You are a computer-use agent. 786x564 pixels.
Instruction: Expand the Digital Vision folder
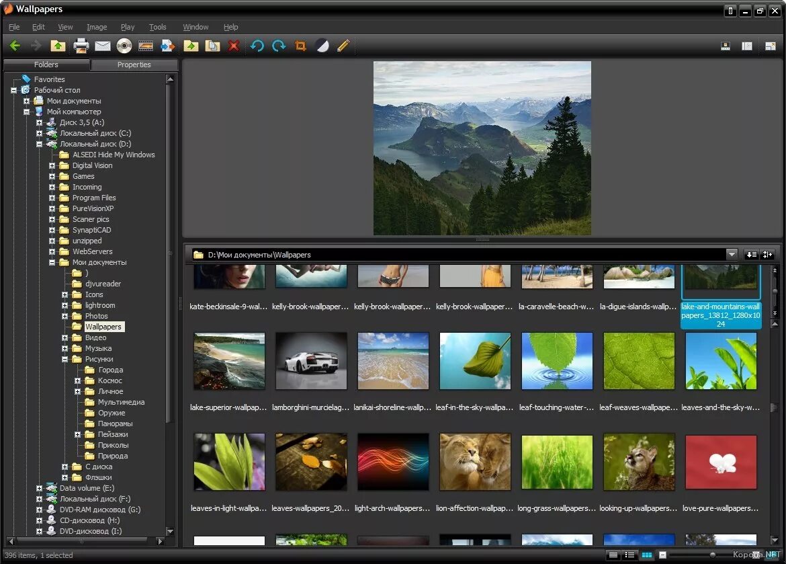click(52, 165)
